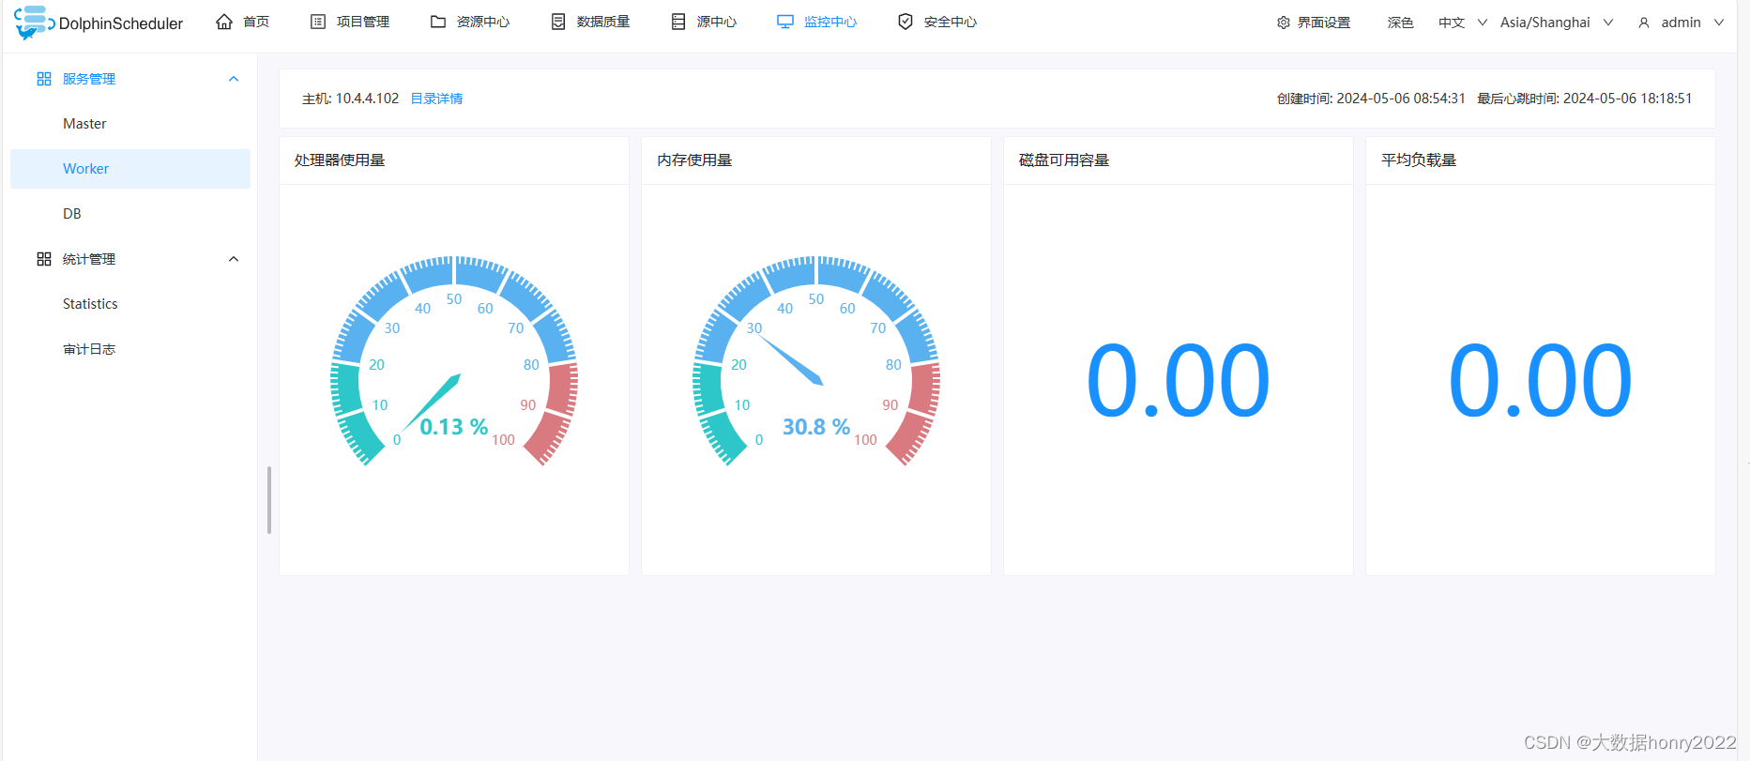The width and height of the screenshot is (1750, 761).
Task: Click the datasource icon beside 源中心
Action: point(678,22)
